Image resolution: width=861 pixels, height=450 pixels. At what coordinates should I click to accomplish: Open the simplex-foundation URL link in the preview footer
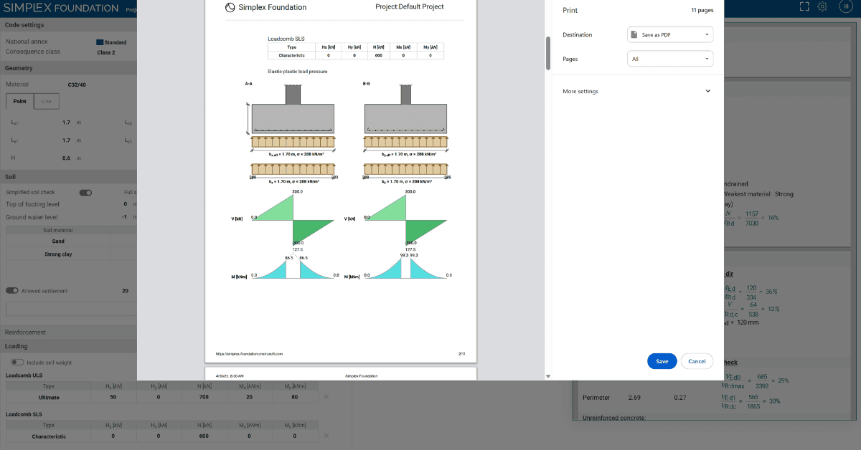pyautogui.click(x=249, y=353)
